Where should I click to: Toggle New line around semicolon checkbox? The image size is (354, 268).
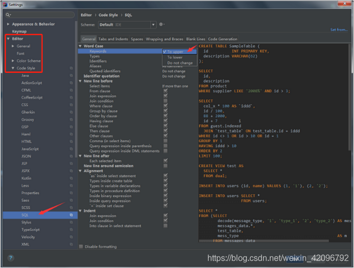click(165, 165)
